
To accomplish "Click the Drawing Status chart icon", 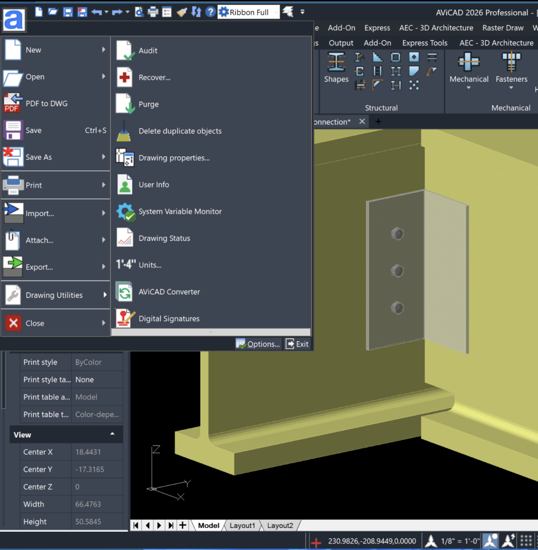I will point(125,238).
